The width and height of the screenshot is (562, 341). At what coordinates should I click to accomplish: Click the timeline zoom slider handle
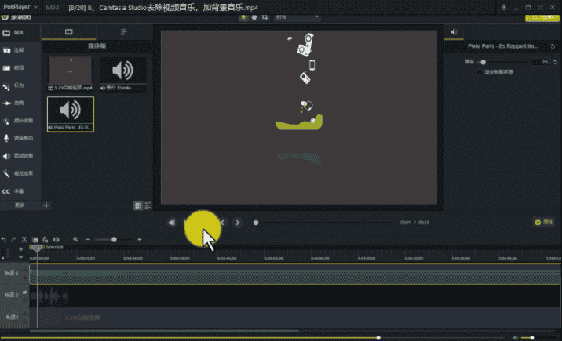114,239
